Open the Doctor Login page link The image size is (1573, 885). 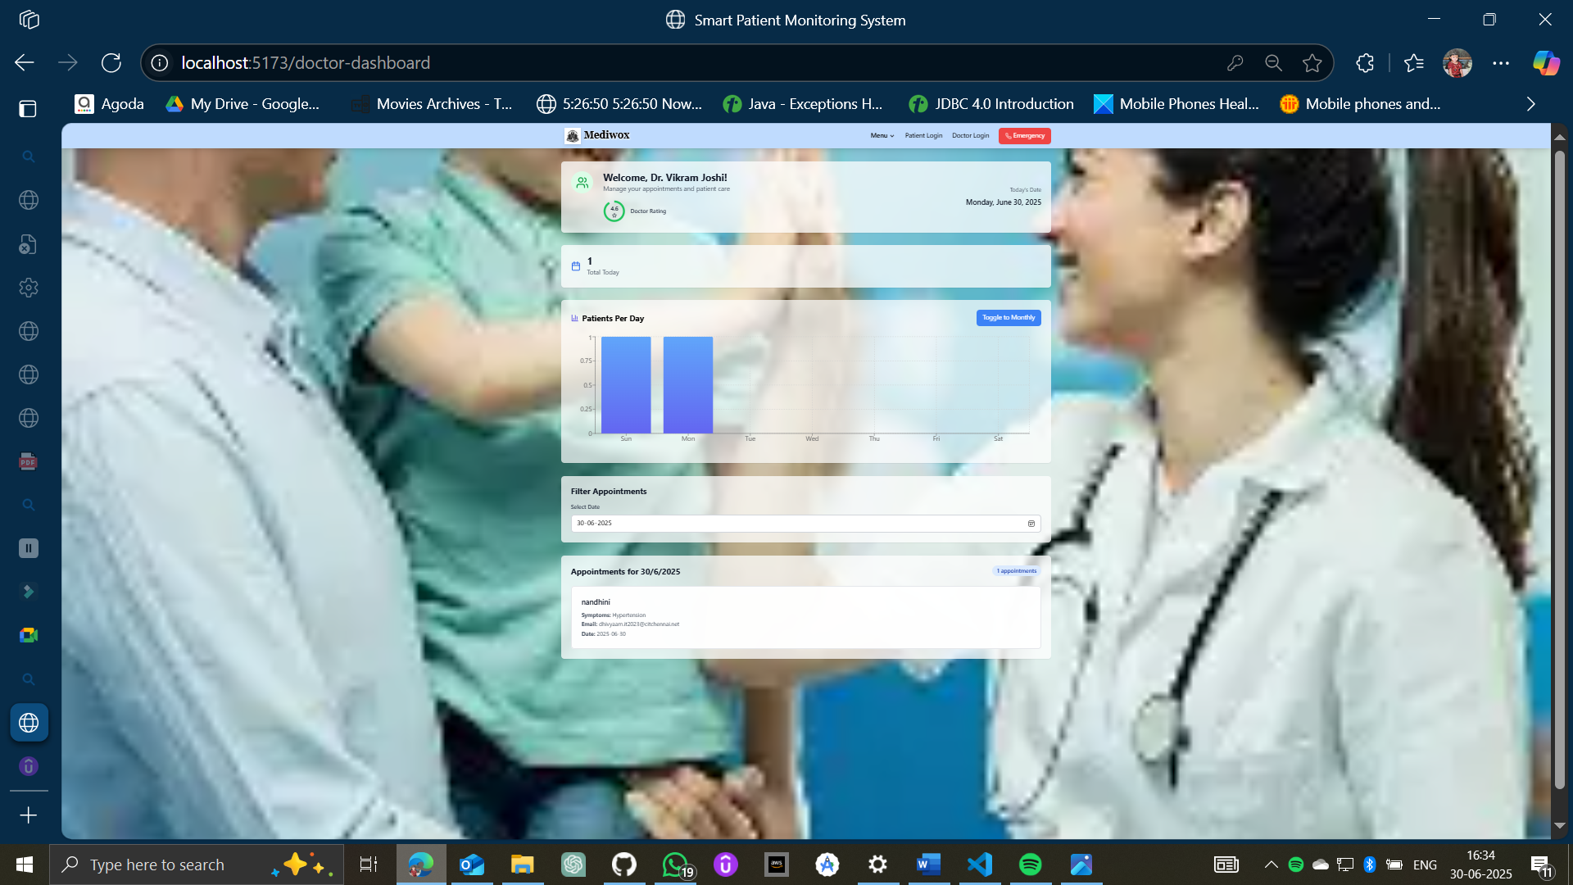coord(970,136)
